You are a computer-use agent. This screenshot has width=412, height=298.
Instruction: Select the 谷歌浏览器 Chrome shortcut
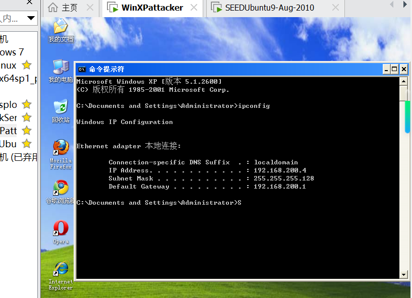click(x=60, y=192)
